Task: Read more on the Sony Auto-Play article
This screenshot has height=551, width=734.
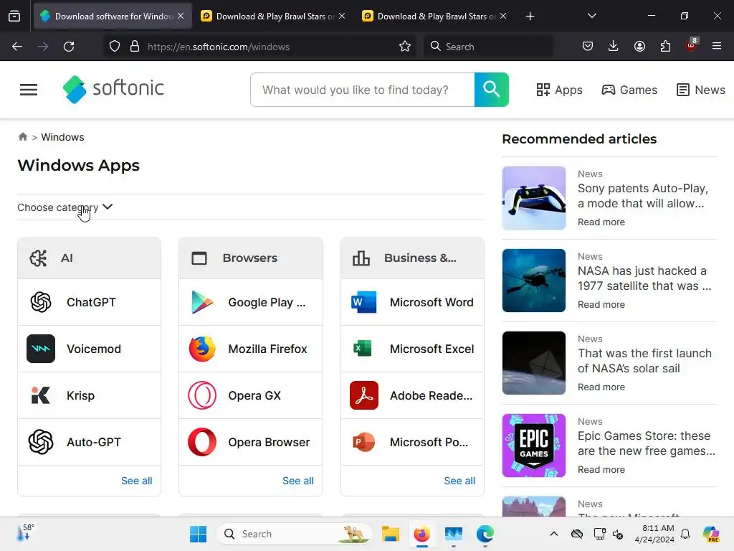Action: click(601, 222)
